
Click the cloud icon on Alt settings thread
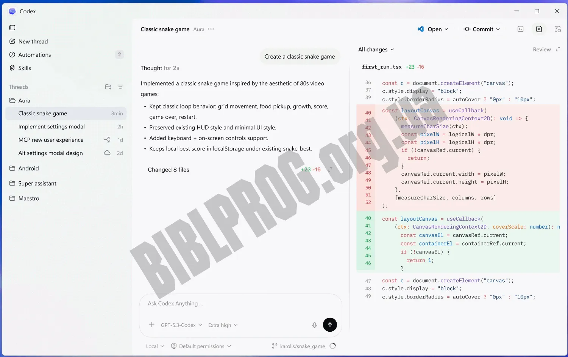[107, 153]
